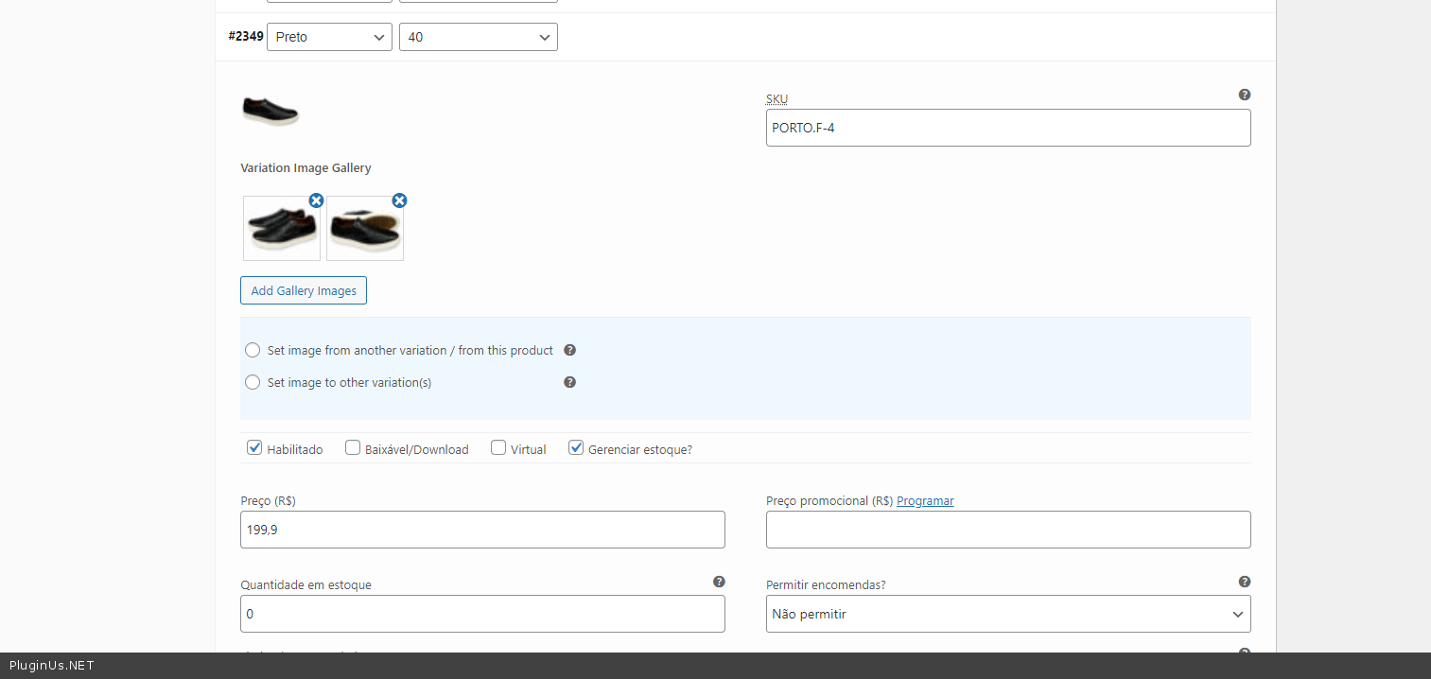This screenshot has height=679, width=1431.
Task: Click help icon beside Permitir encomendas
Action: click(x=1245, y=582)
